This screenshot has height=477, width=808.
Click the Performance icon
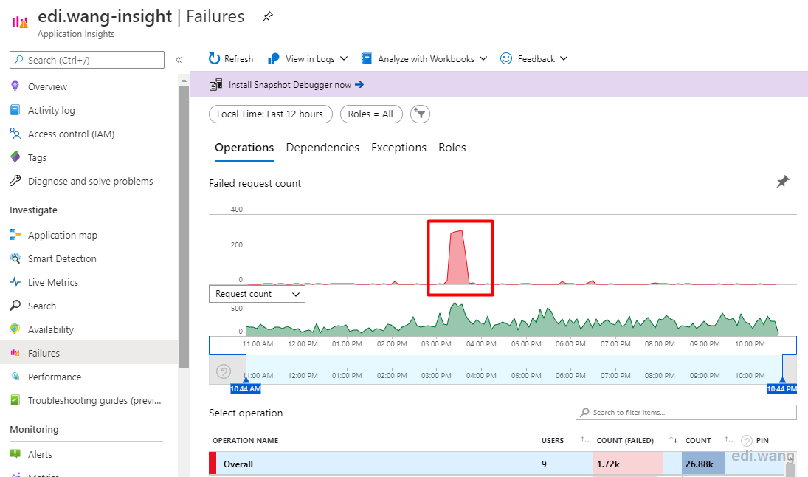pos(15,377)
